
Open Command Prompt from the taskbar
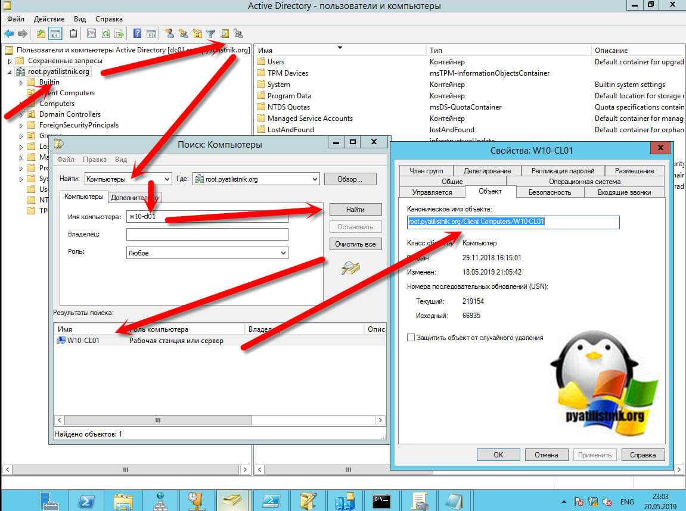tap(381, 499)
